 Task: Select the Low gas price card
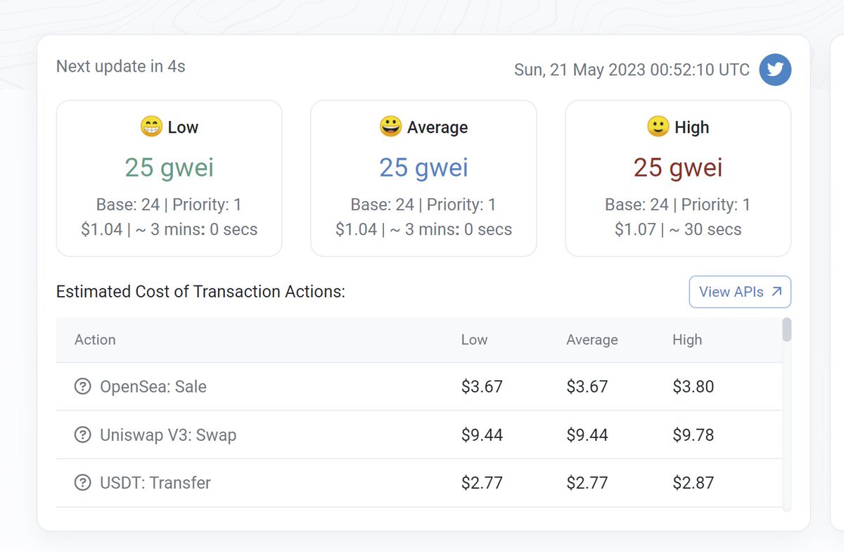pos(169,177)
